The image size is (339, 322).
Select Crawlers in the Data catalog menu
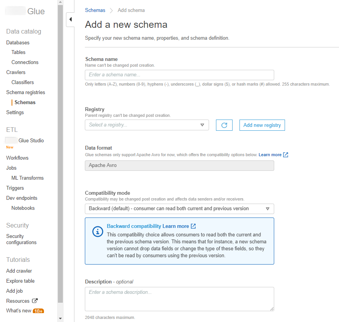(16, 72)
